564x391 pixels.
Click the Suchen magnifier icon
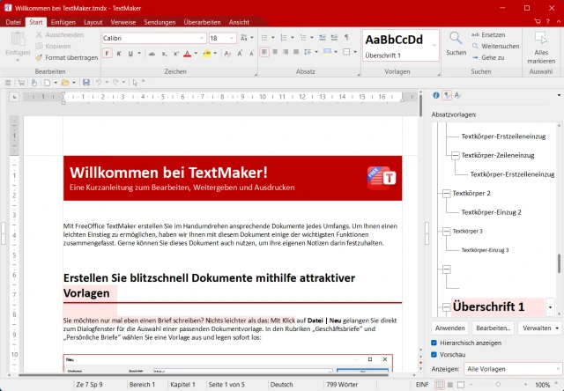(456, 39)
